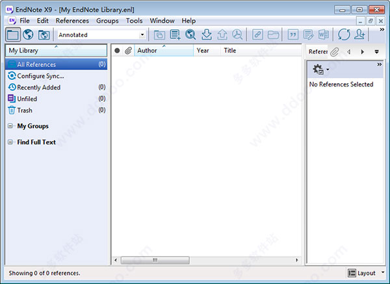The width and height of the screenshot is (390, 284).
Task: Click Configure Sync...
Action: 36,76
